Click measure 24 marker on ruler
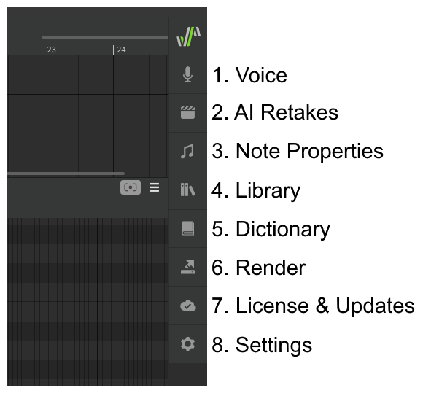423x393 pixels. click(120, 50)
